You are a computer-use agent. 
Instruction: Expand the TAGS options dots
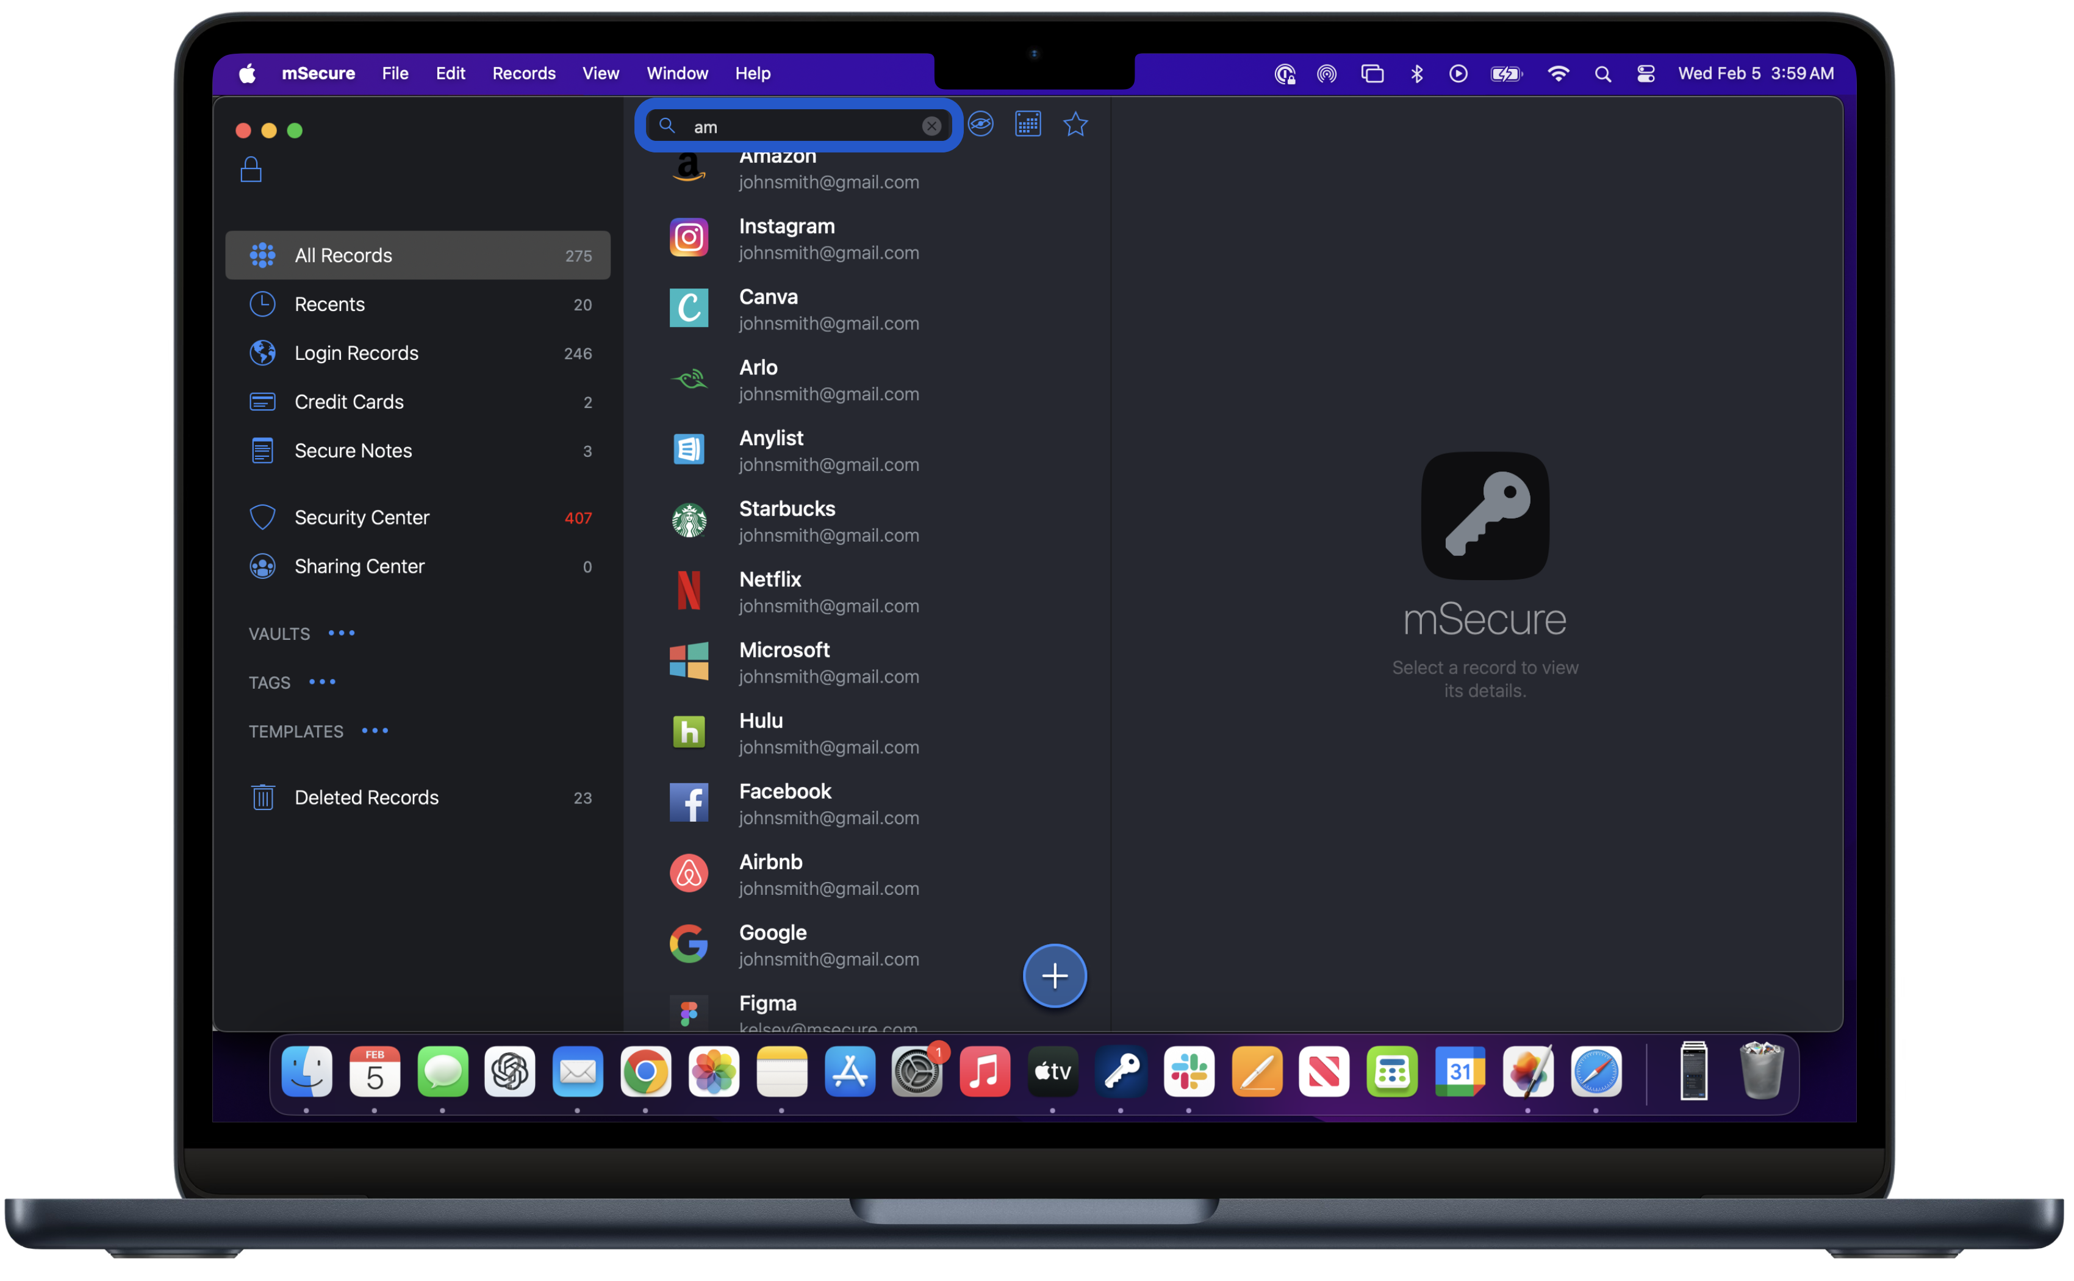[322, 682]
